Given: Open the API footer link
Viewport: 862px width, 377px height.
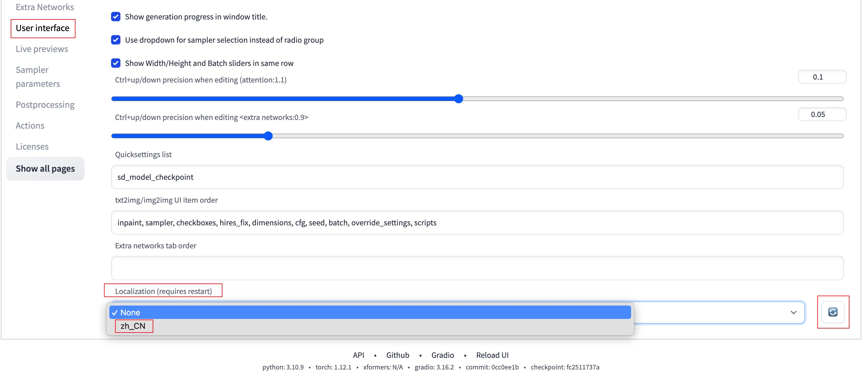Looking at the screenshot, I should [x=358, y=355].
